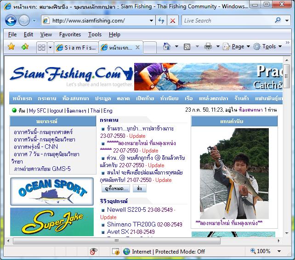Click the อูทั้งหมด... button
295x260 pixels.
[x=116, y=188]
